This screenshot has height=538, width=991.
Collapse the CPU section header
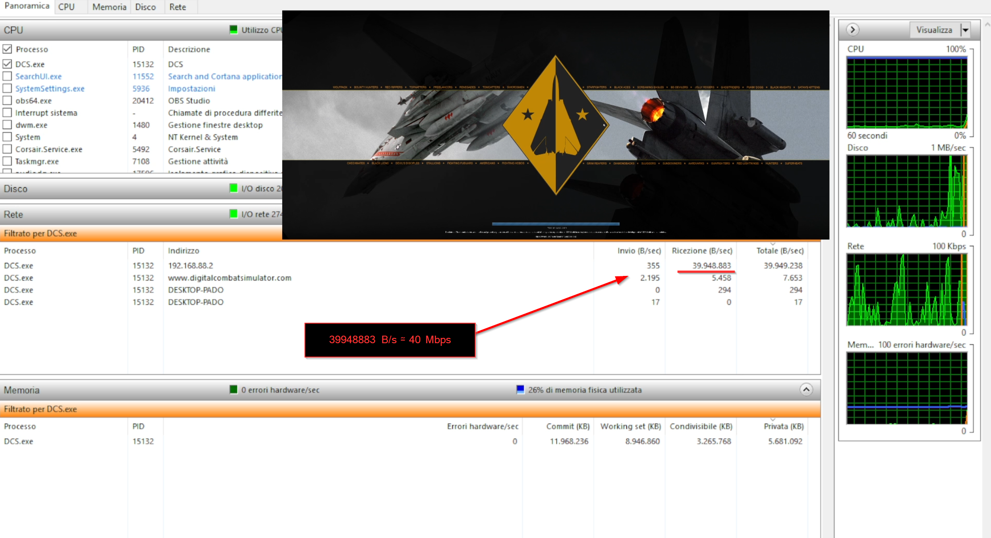141,30
